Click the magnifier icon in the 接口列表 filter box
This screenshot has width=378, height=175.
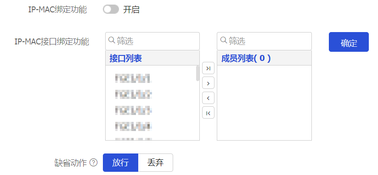point(112,40)
